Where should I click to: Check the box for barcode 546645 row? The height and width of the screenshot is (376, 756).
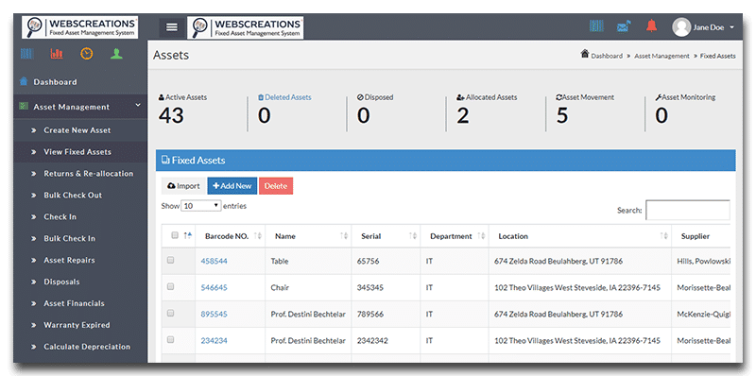(x=170, y=286)
